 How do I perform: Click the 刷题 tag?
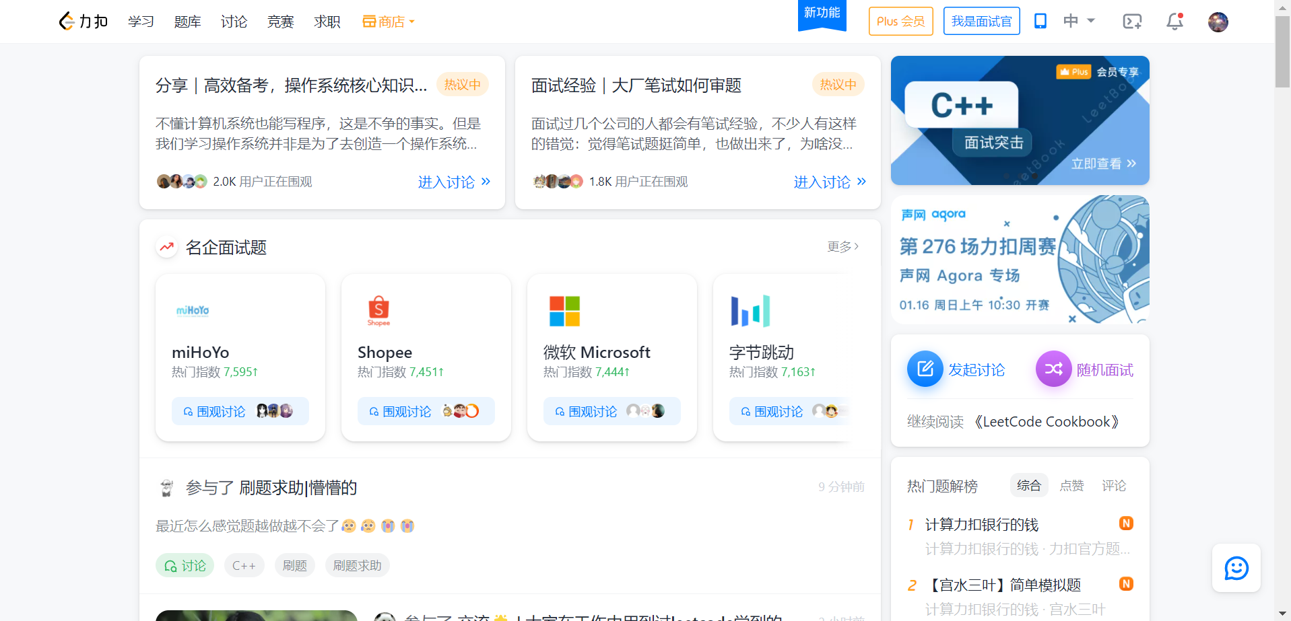295,566
